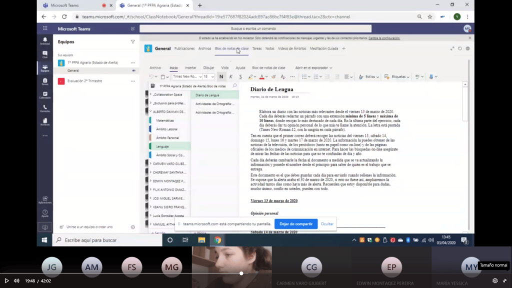The width and height of the screenshot is (512, 288).
Task: Open the Abrir en el explorador dropdown
Action: (313, 68)
